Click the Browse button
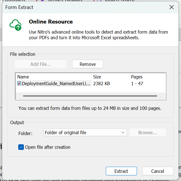Viewport: 181px width, 181px height. tap(148, 133)
